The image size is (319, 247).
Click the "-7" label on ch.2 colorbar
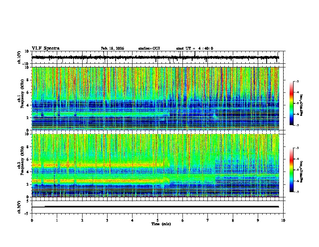(297, 192)
